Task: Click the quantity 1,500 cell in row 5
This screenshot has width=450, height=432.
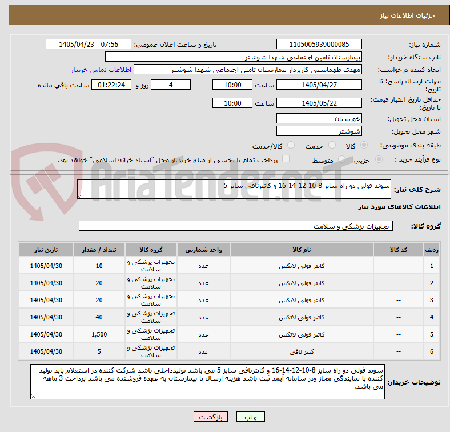Action: (x=99, y=334)
